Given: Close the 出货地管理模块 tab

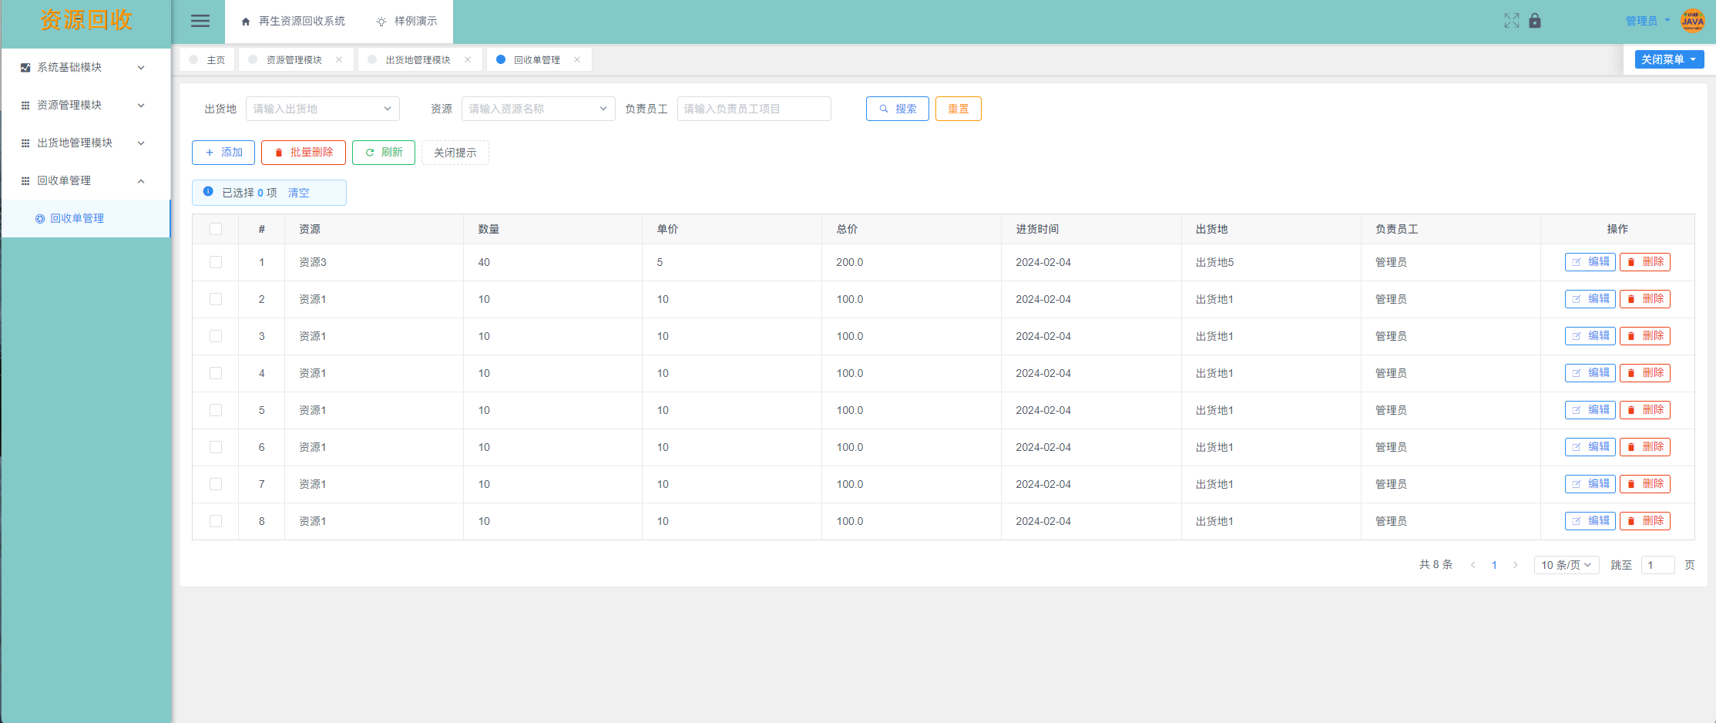Looking at the screenshot, I should click(x=468, y=60).
